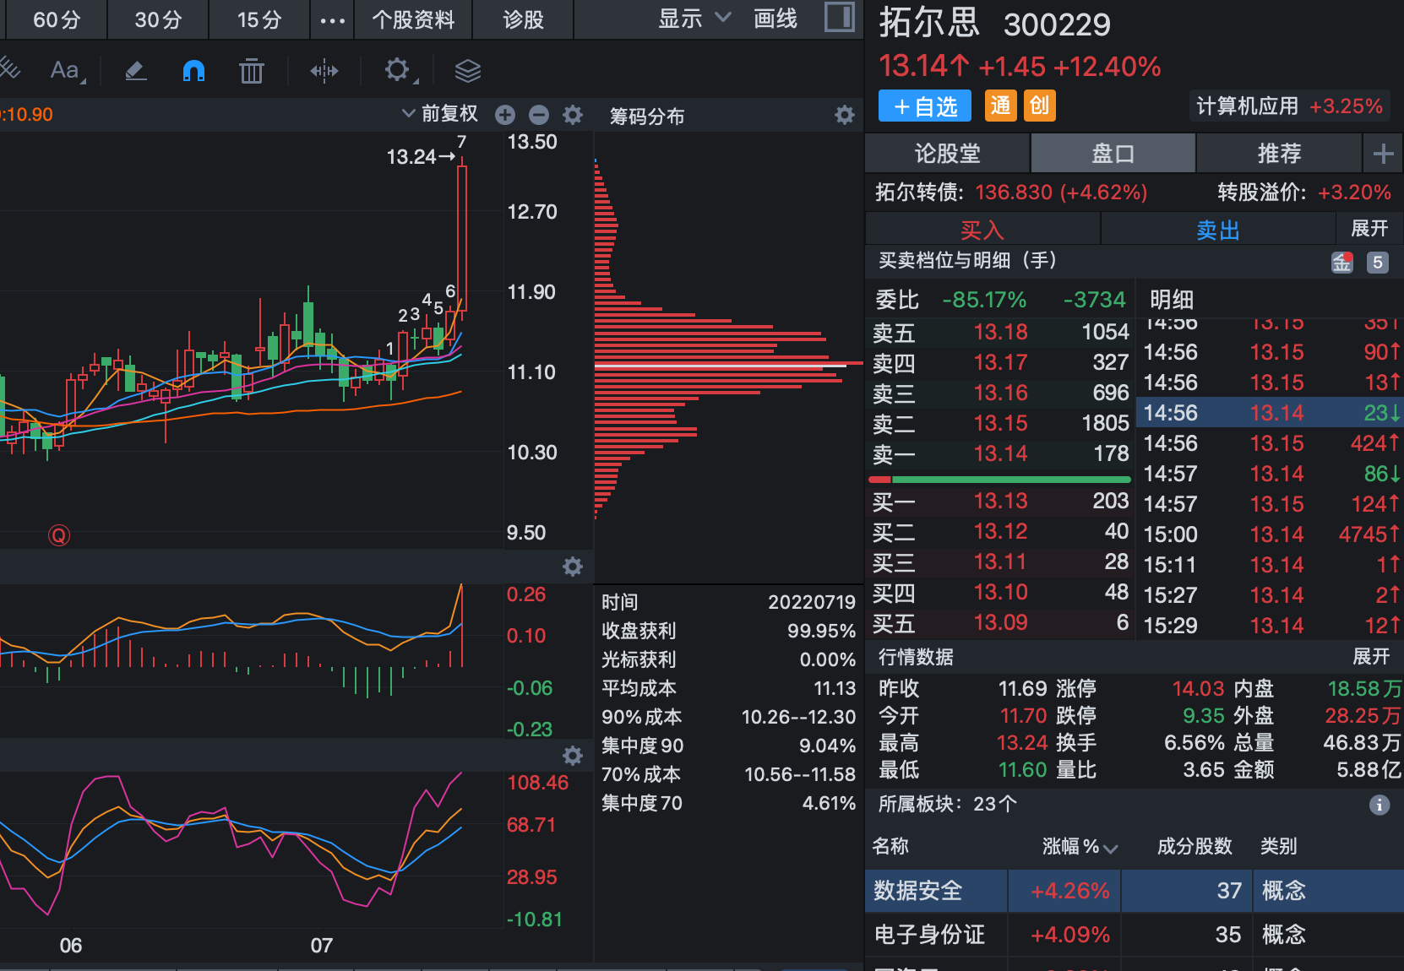Switch to the 论股堂 tab
This screenshot has height=971, width=1404.
pyautogui.click(x=948, y=153)
